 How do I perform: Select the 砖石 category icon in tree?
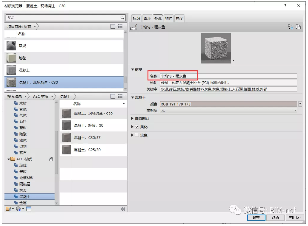pyautogui.click(x=16, y=153)
